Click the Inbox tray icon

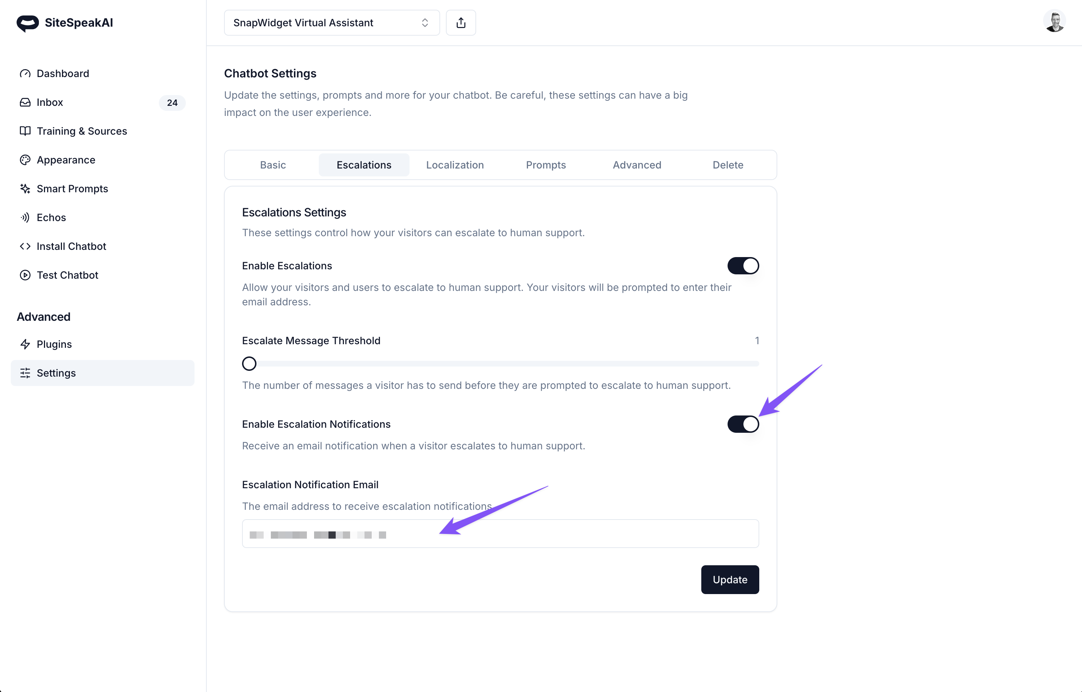click(x=25, y=103)
